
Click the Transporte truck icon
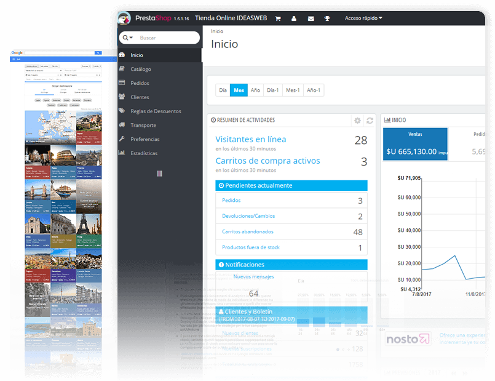click(x=122, y=124)
